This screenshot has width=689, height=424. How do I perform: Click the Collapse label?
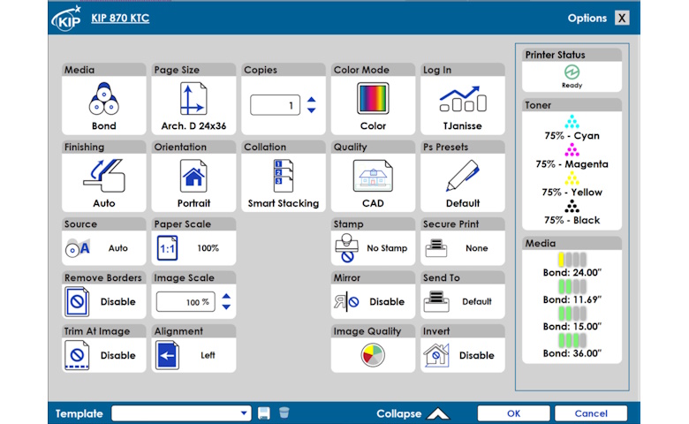point(399,413)
